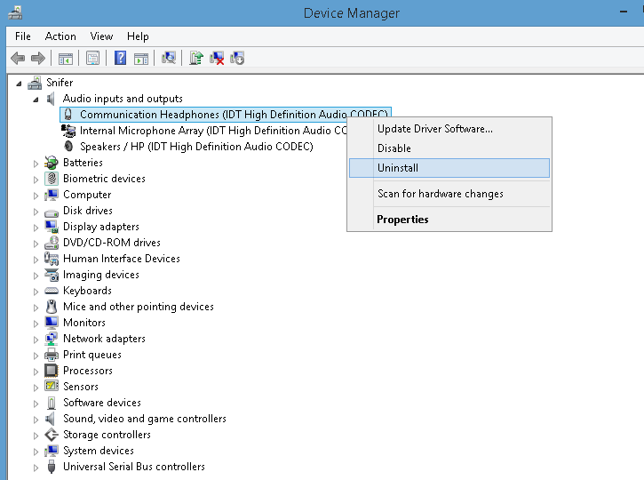Expand the Sensors node arrow
This screenshot has height=480, width=644.
[36, 388]
